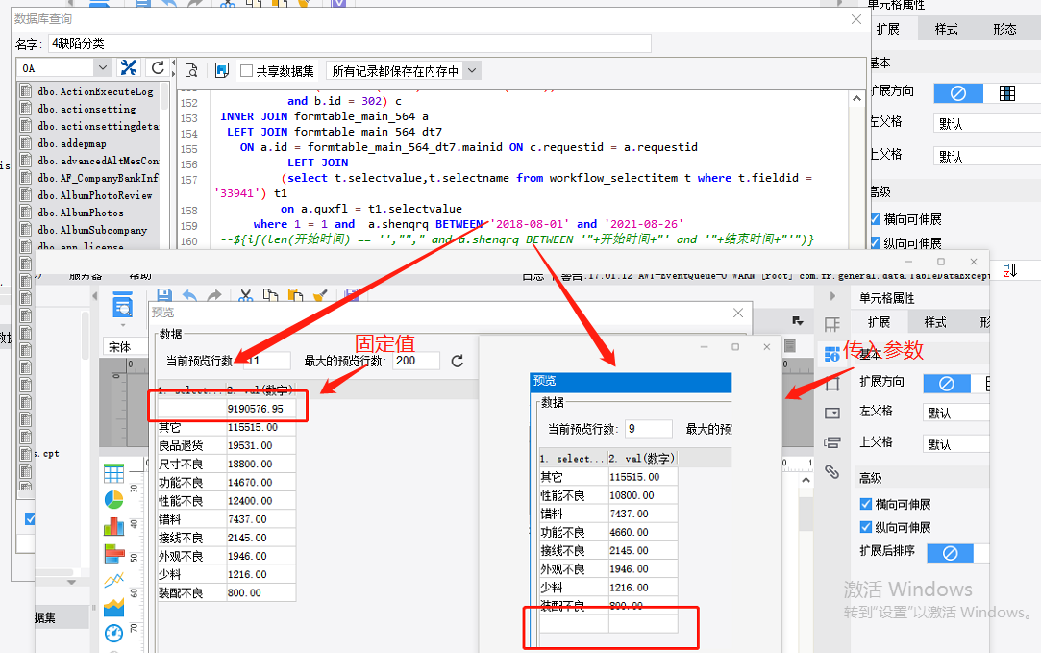Click the query preview icon above the SQL editor

pyautogui.click(x=191, y=70)
